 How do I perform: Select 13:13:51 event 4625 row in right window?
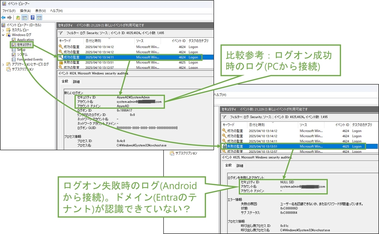click(299, 146)
